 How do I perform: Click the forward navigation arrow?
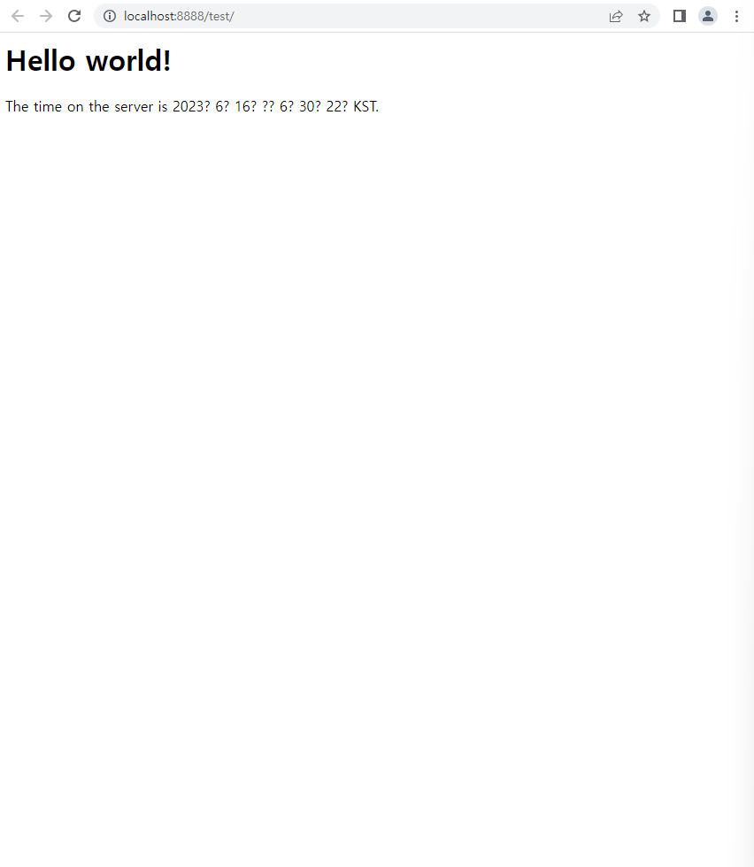click(46, 16)
